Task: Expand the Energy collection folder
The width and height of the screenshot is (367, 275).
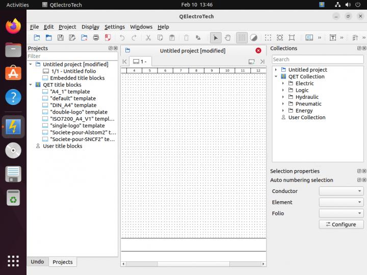Action: tap(283, 111)
